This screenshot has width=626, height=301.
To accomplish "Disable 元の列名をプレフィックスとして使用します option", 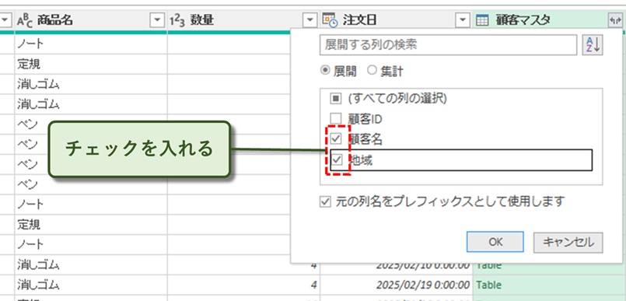I will click(325, 202).
